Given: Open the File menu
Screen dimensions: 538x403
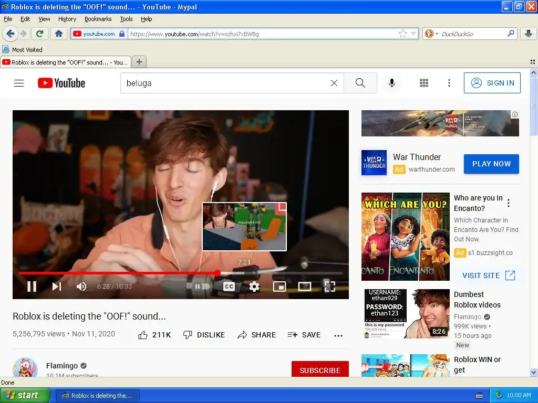Looking at the screenshot, I should (x=8, y=19).
